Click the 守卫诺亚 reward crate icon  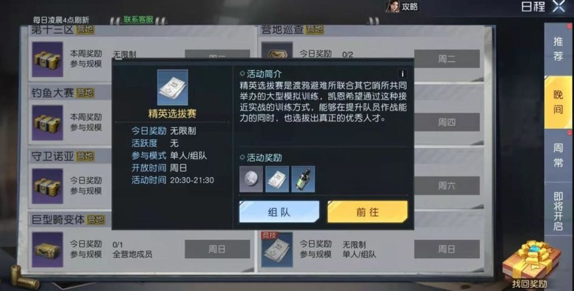pyautogui.click(x=47, y=186)
